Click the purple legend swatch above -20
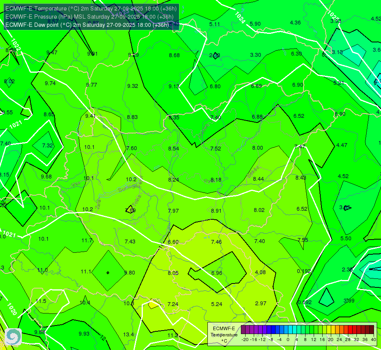Viewport: 381px width, 350px height. coord(243,330)
